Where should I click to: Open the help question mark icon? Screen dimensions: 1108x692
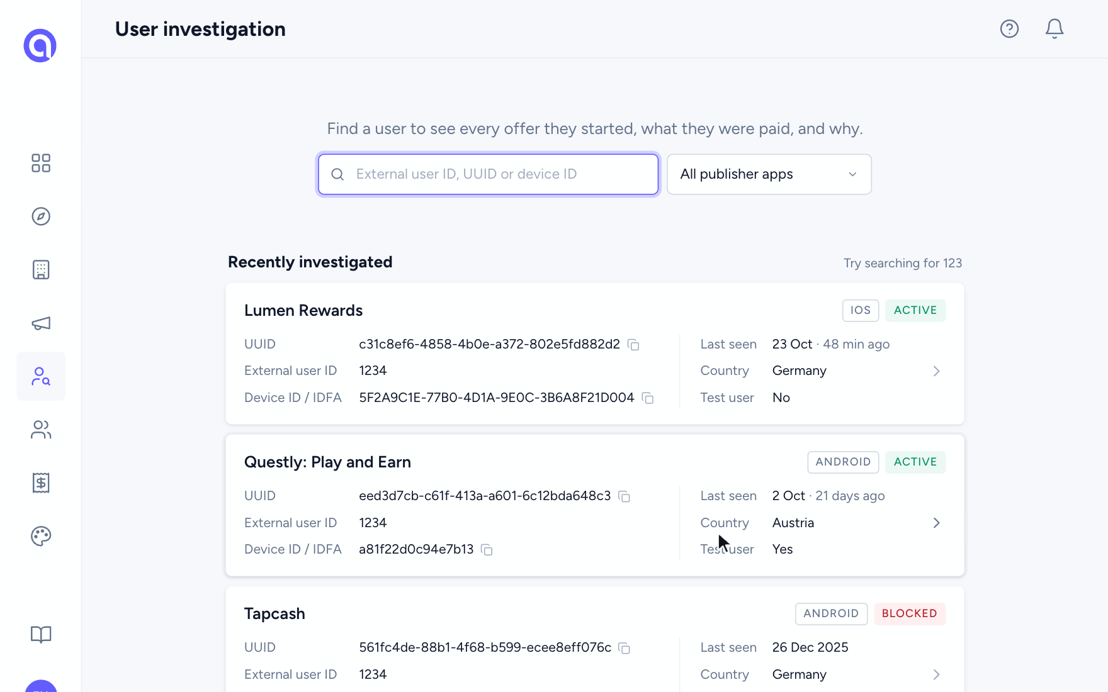point(1009,29)
